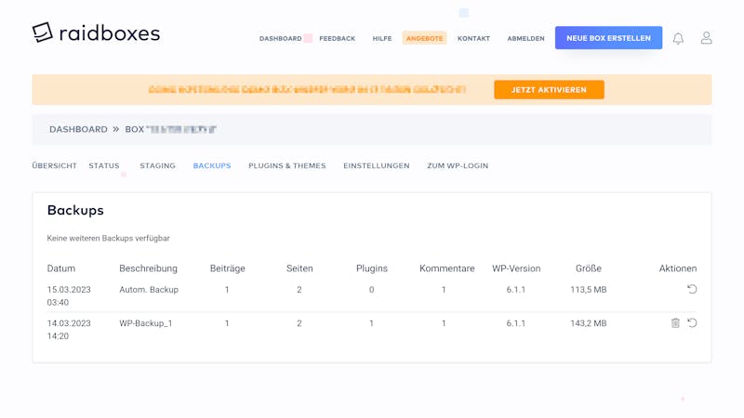Click the Seiten column header

tap(299, 268)
